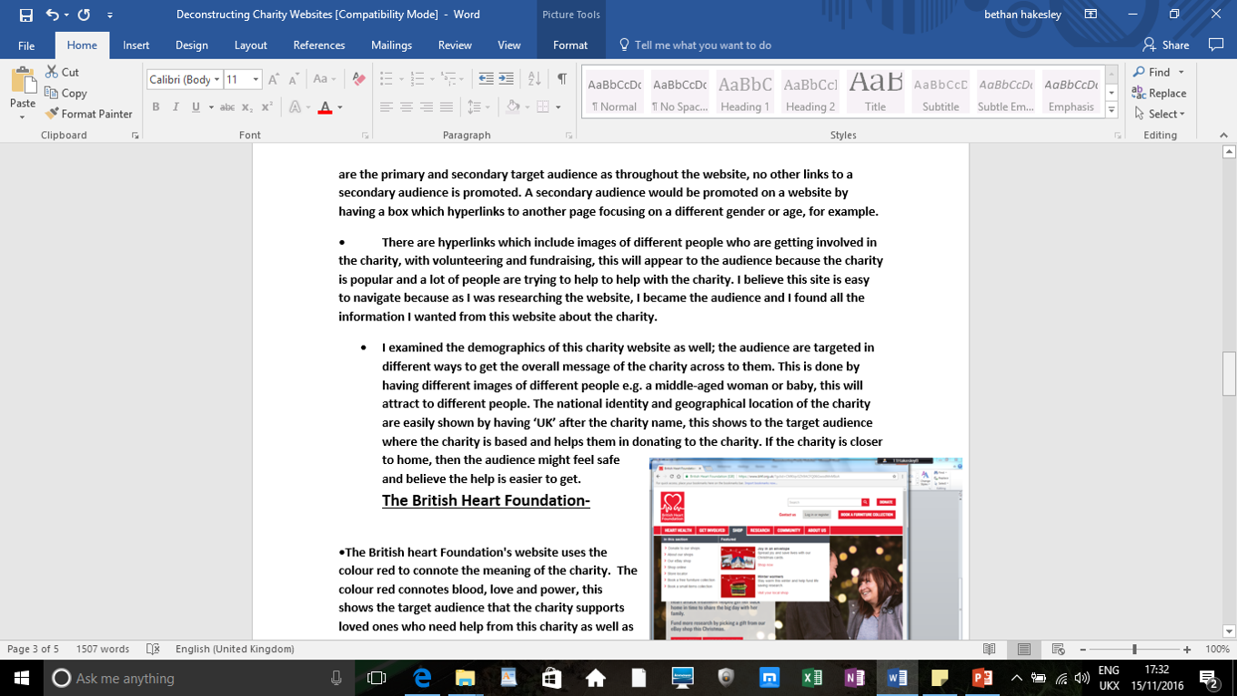The image size is (1237, 696).
Task: Open the Quick Access Toolbar customize arrow
Action: pos(109,15)
